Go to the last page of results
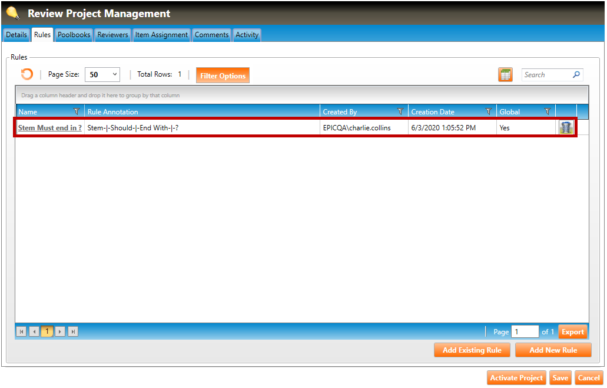This screenshot has width=607, height=388. click(x=73, y=332)
